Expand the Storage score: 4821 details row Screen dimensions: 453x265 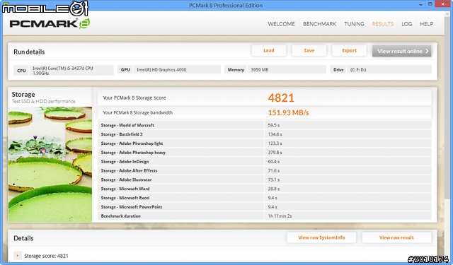[x=18, y=256]
